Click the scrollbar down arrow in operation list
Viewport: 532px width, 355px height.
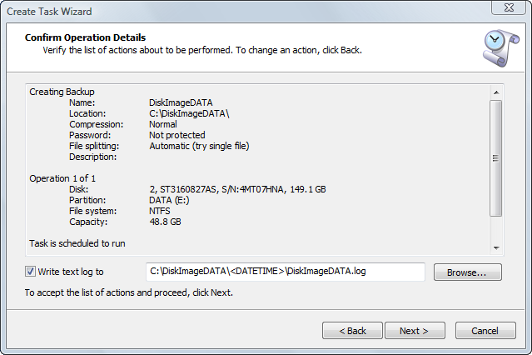(x=496, y=248)
